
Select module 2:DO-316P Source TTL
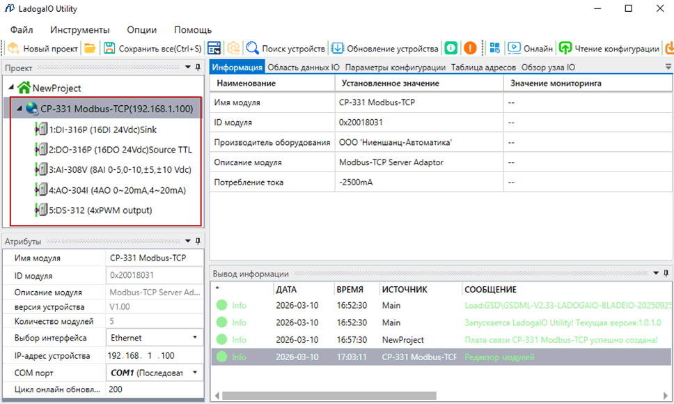click(120, 150)
